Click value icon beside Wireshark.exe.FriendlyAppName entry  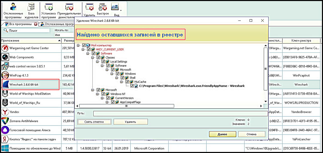tap(136, 86)
